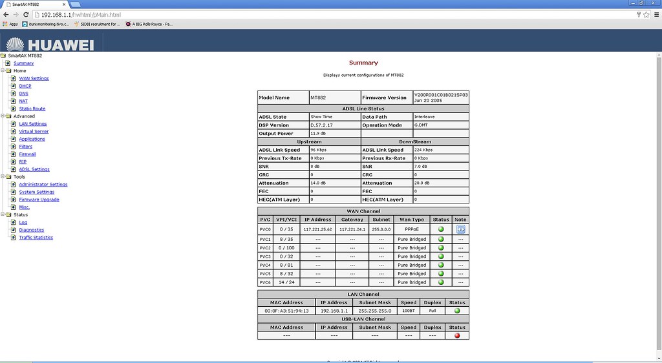
Task: Open Firmware Upgrade link
Action: [x=39, y=200]
